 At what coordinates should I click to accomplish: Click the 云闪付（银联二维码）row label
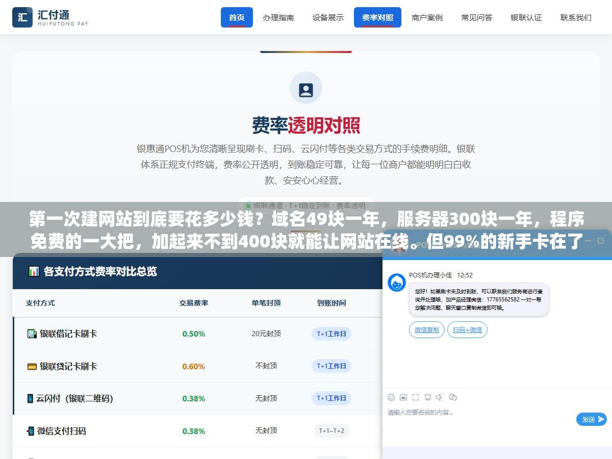pyautogui.click(x=74, y=398)
